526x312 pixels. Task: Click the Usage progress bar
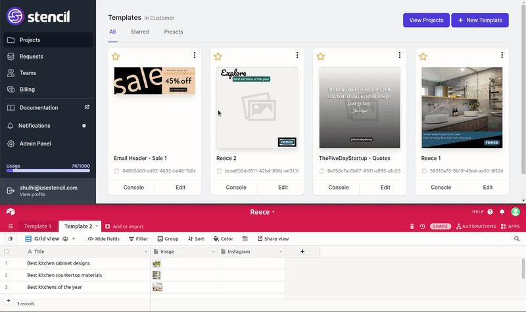[48, 170]
